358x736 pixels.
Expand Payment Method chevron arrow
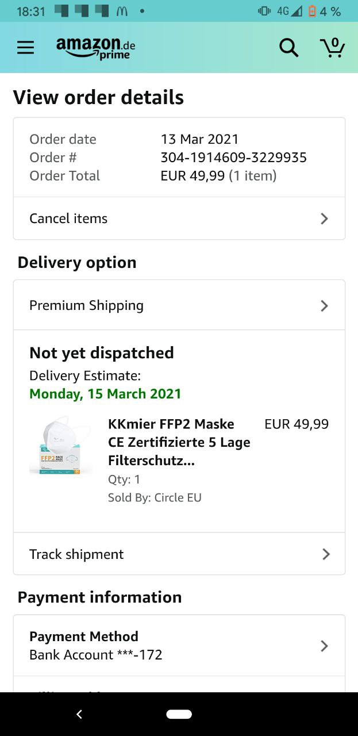[x=324, y=646]
